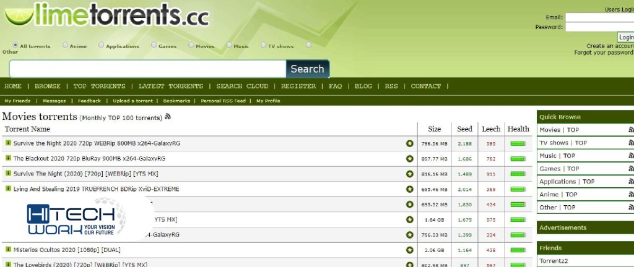Open Lying And Stealing 2019 TRUEFRENCH torrent
Viewport: 634px width, 267px height.
pyautogui.click(x=96, y=189)
